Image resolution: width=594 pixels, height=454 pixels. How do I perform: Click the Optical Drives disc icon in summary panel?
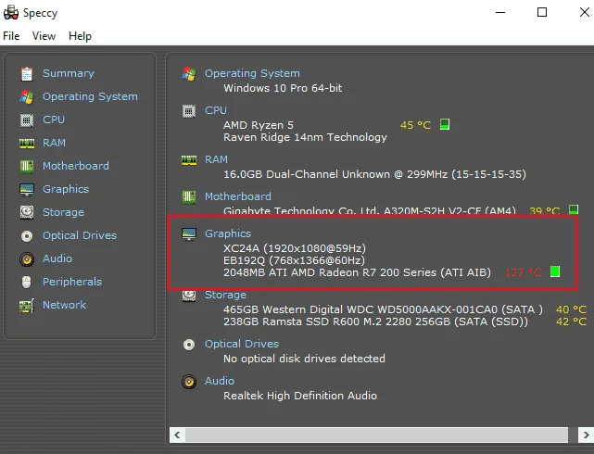pyautogui.click(x=189, y=345)
